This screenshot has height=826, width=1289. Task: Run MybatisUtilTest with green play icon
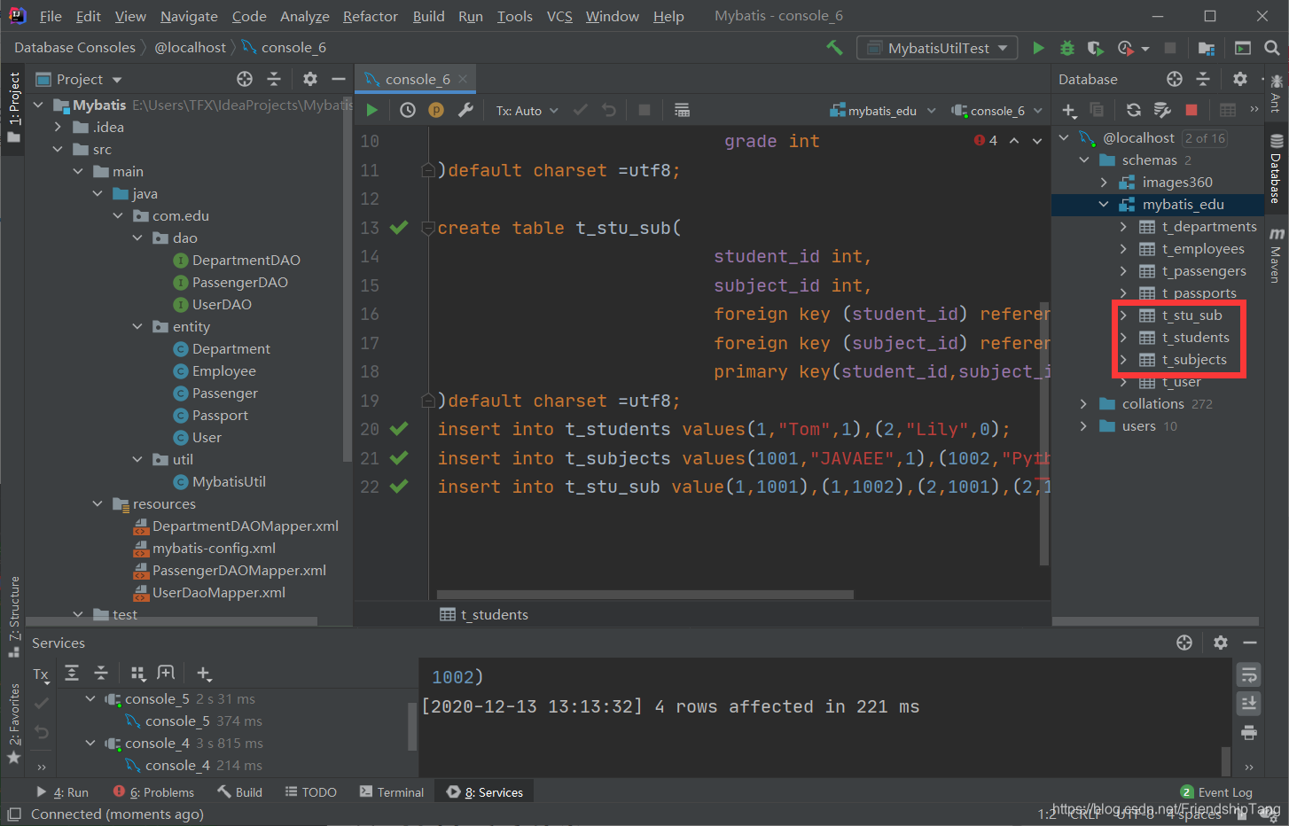click(1038, 48)
